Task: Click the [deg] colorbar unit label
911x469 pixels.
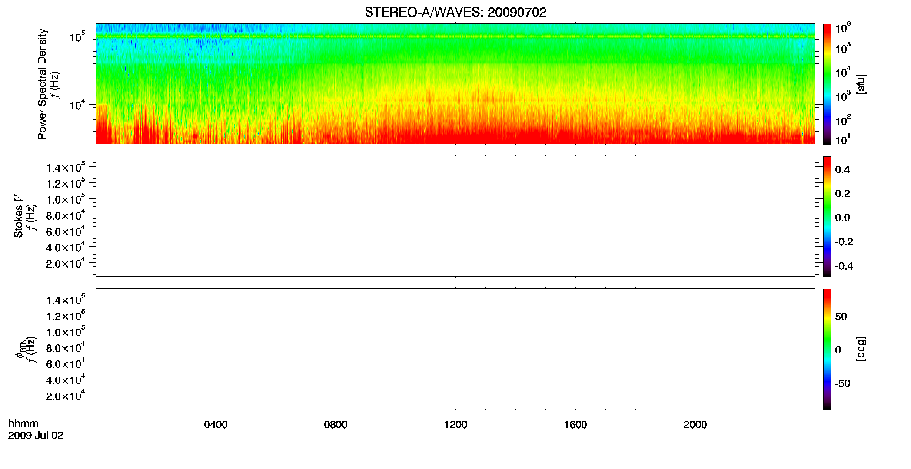Action: 861,349
